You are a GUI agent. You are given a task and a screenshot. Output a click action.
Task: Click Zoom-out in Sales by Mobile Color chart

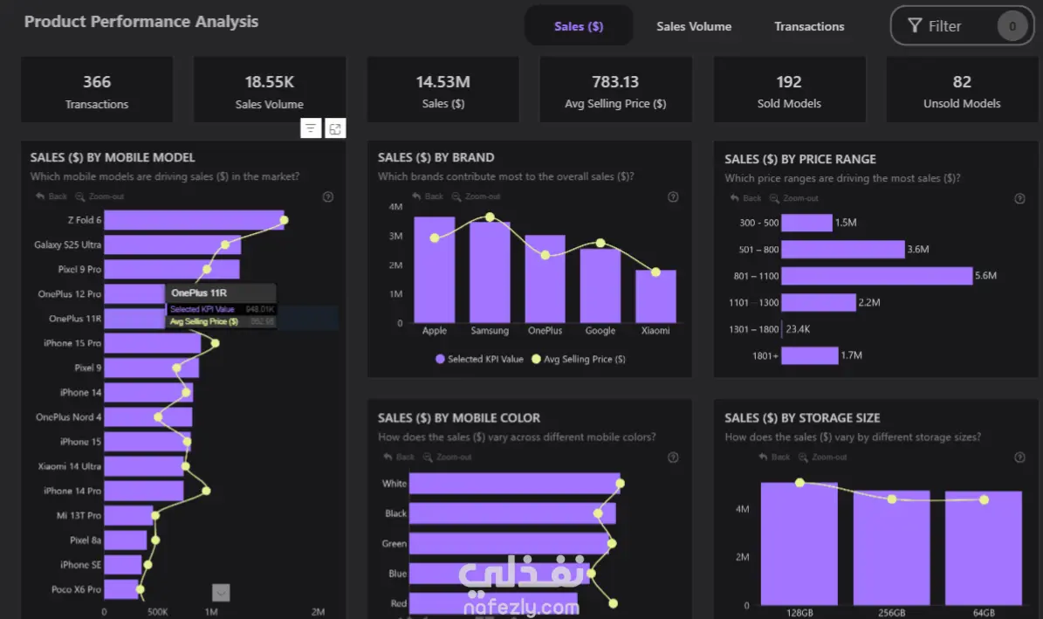[x=448, y=457]
